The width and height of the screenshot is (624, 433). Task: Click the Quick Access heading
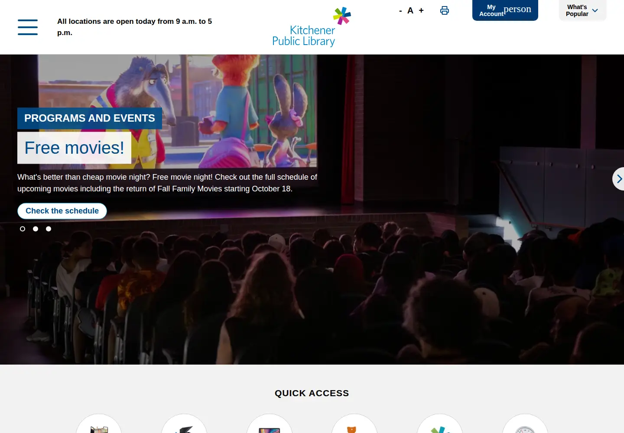312,393
